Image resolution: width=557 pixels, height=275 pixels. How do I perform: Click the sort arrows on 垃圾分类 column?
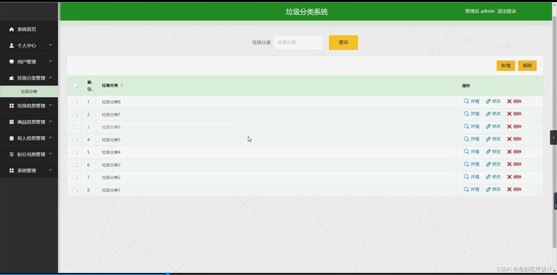pyautogui.click(x=122, y=85)
